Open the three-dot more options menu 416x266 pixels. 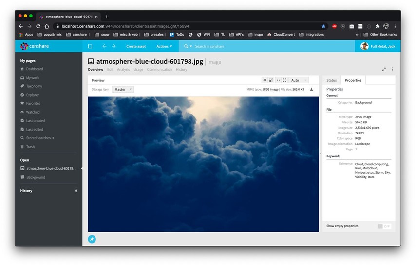click(x=392, y=70)
